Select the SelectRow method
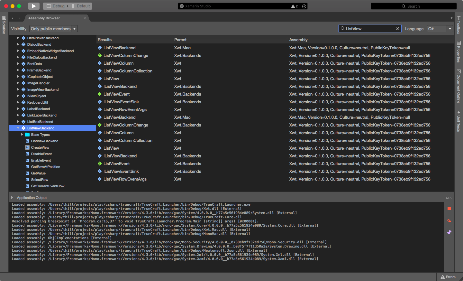Image resolution: width=463 pixels, height=281 pixels. [x=40, y=180]
